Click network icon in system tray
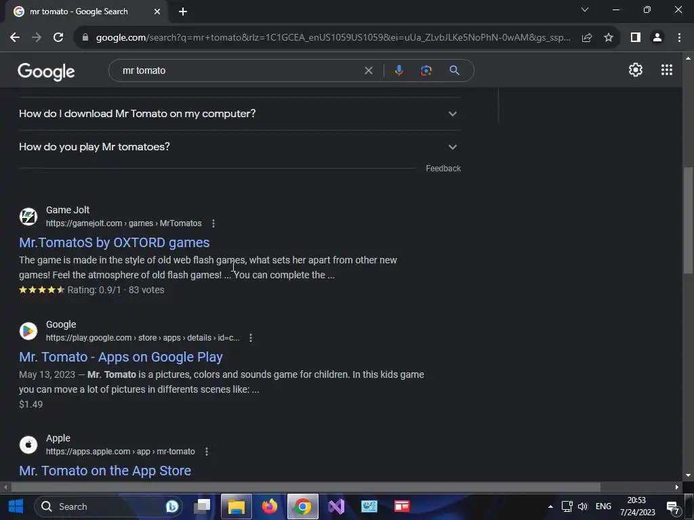This screenshot has width=694, height=520. pos(567,506)
